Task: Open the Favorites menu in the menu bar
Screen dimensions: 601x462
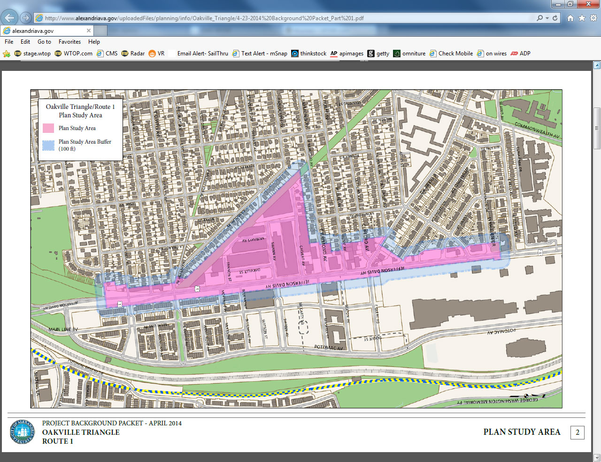Action: point(69,42)
